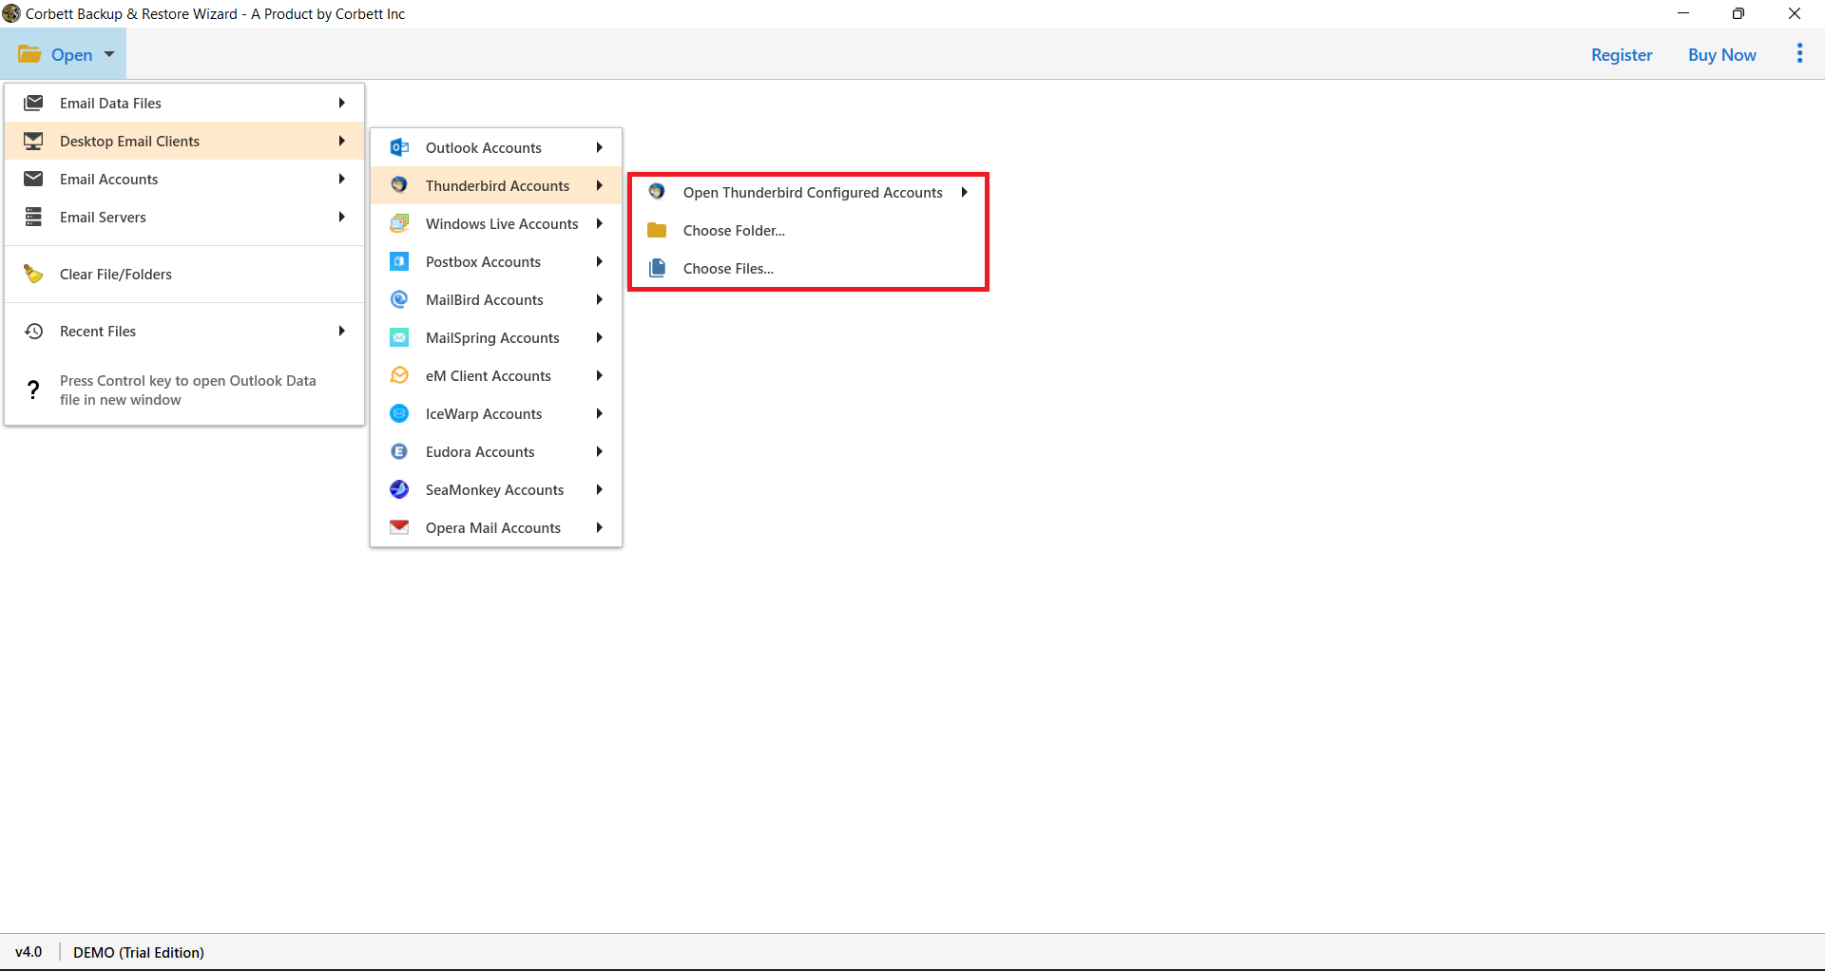Image resolution: width=1825 pixels, height=971 pixels.
Task: Choose Eudora Accounts from client list
Action: coord(496,451)
